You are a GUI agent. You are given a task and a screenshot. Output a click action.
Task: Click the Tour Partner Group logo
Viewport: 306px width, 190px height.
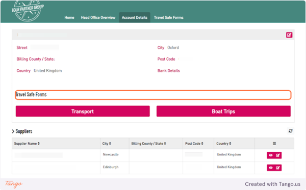28,10
